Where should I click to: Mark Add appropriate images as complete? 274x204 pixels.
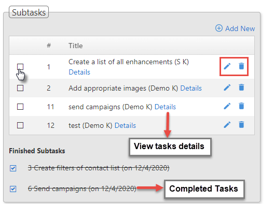[20, 88]
